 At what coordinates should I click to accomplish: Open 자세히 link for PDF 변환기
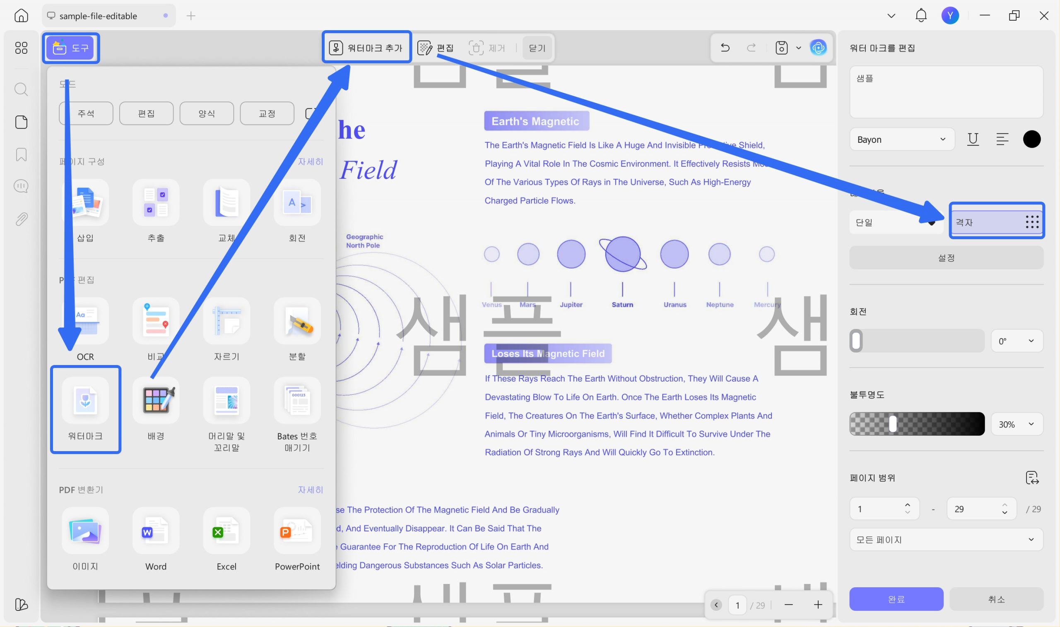pos(310,490)
